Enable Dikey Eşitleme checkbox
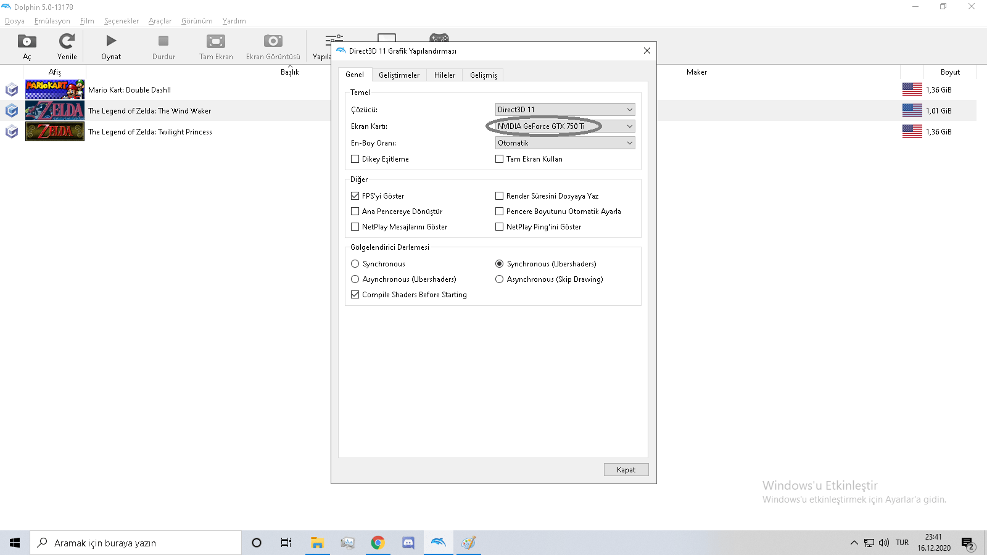Viewport: 987px width, 555px height. (x=355, y=159)
